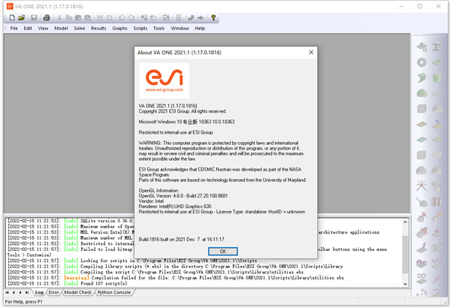
Task: Open the Results menu
Action: coord(98,29)
